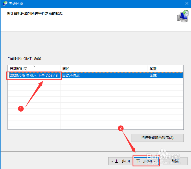Click 扫描受影响的程序(A) button
This screenshot has height=169, width=191.
pyautogui.click(x=157, y=138)
